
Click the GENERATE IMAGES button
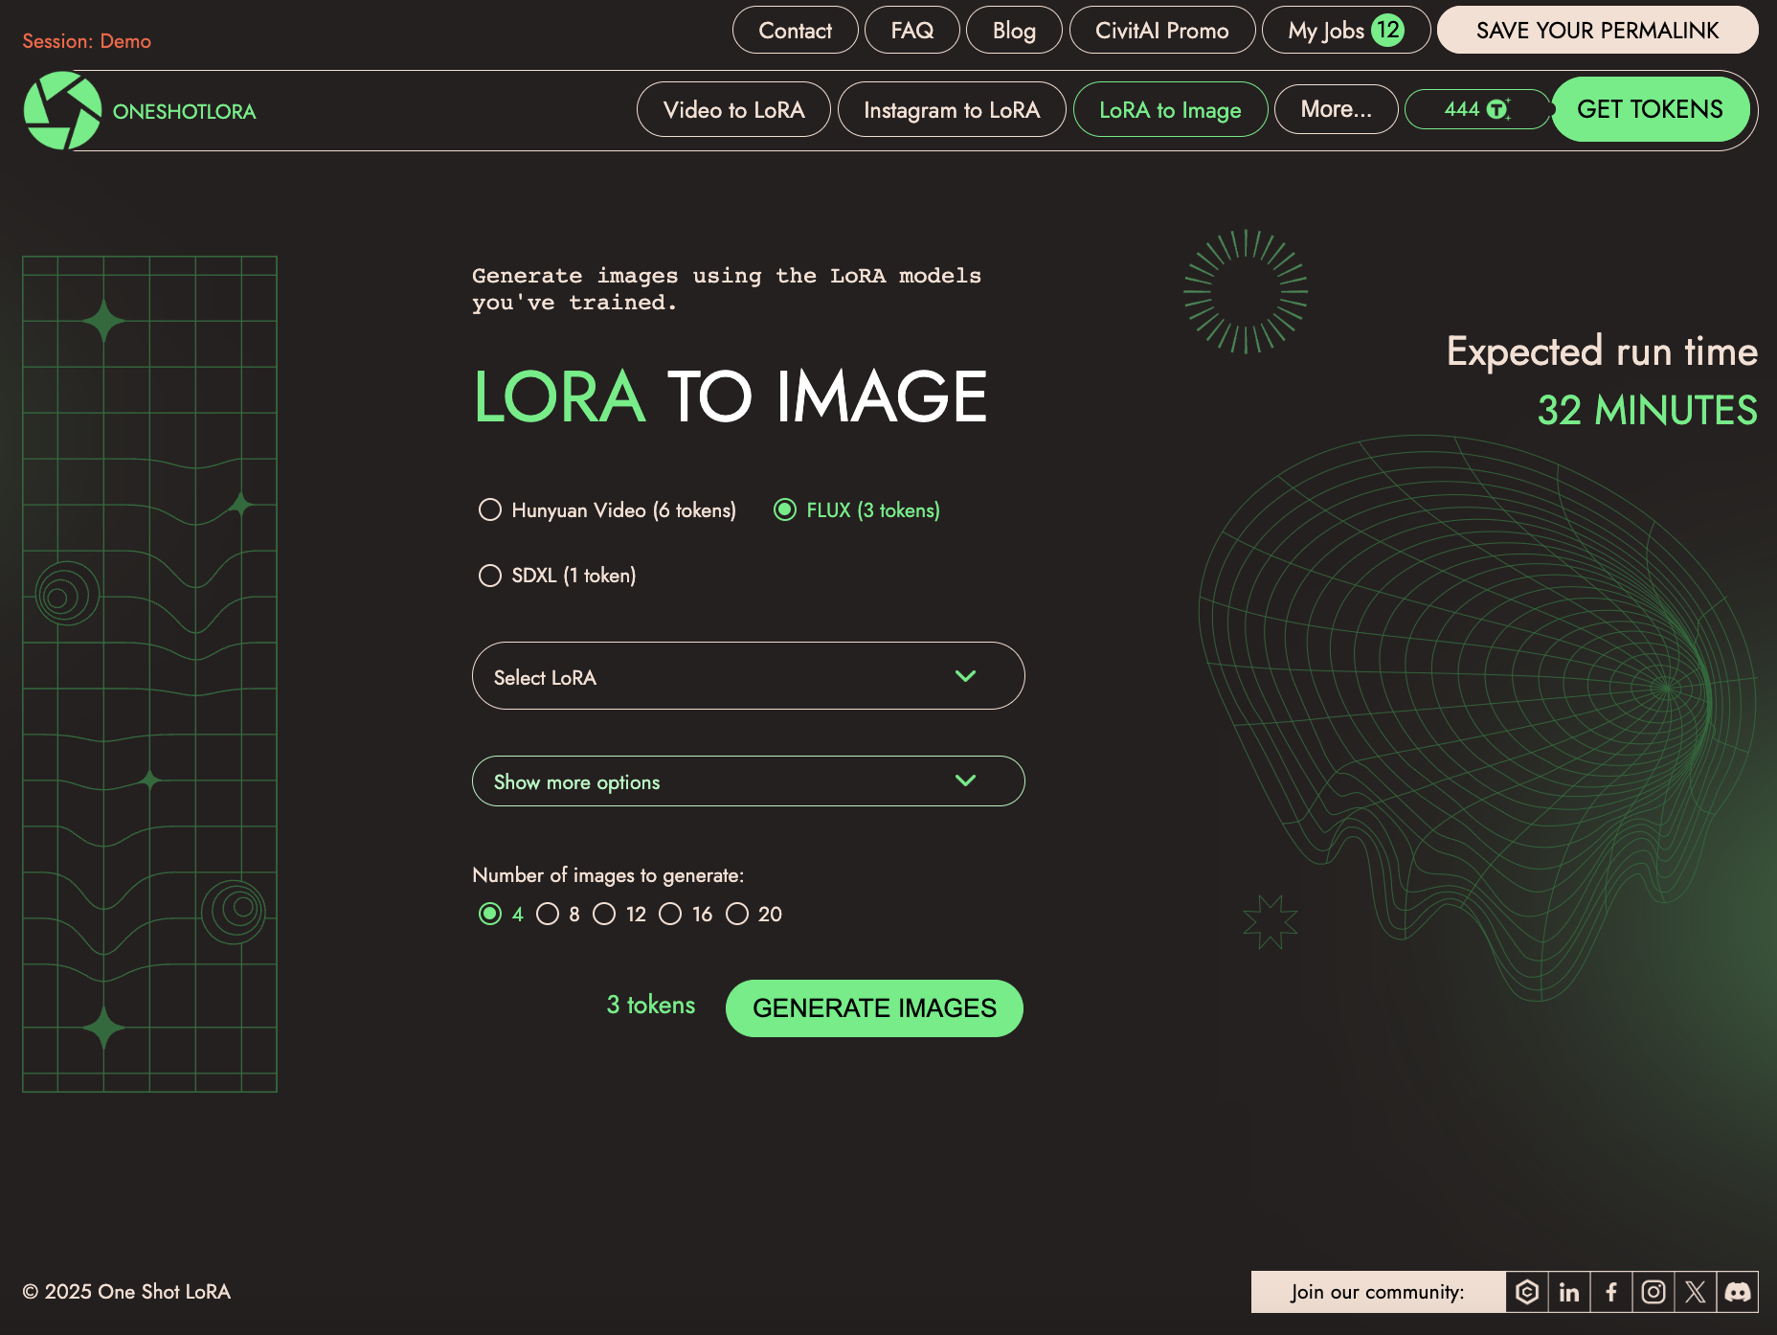point(874,1007)
